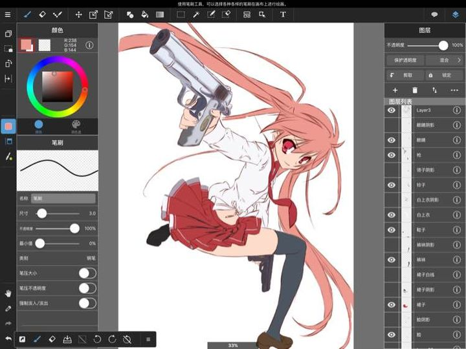Select the rectangular Selection tool
This screenshot has width=466, height=349.
pyautogui.click(x=181, y=14)
